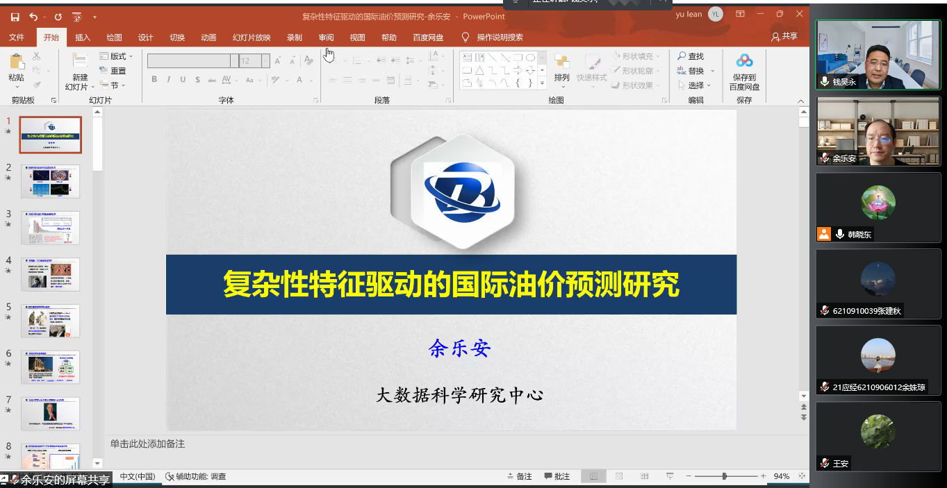Open the Insert (插入) ribbon tab
Viewport: 947px width, 488px height.
pos(83,37)
